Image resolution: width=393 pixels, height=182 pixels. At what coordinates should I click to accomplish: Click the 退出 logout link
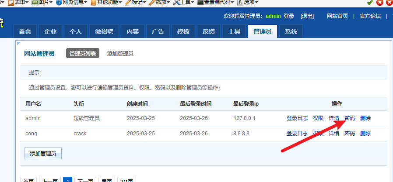coord(307,16)
